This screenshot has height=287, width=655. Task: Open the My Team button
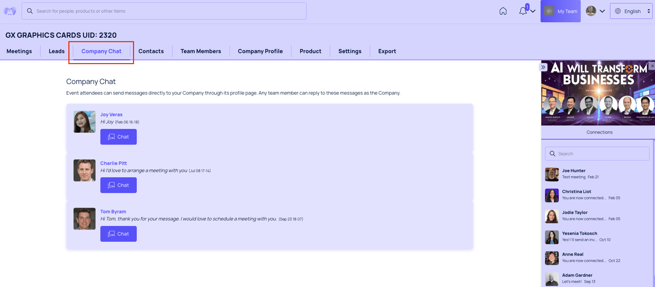(561, 11)
